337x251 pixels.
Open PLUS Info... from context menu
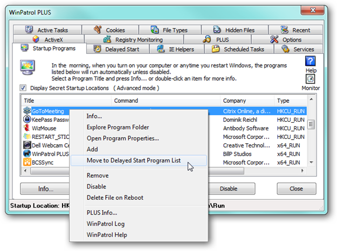(139, 213)
